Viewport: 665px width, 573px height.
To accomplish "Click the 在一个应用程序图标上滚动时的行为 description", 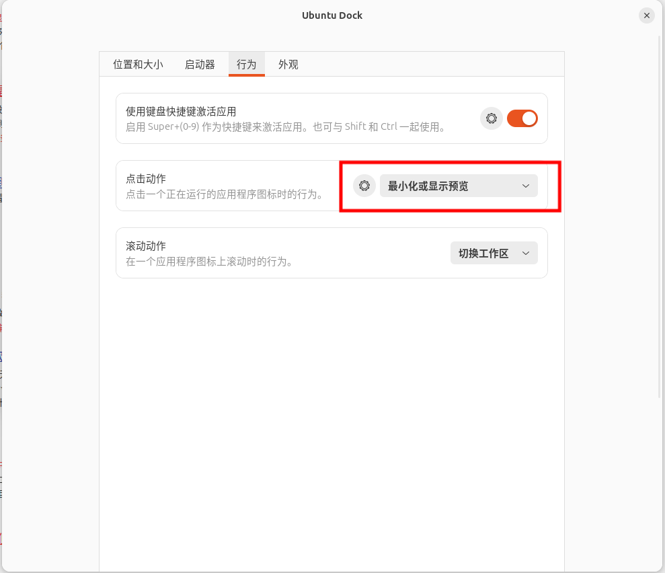I will 210,262.
